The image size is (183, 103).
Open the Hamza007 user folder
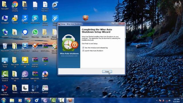[x=5, y=5]
